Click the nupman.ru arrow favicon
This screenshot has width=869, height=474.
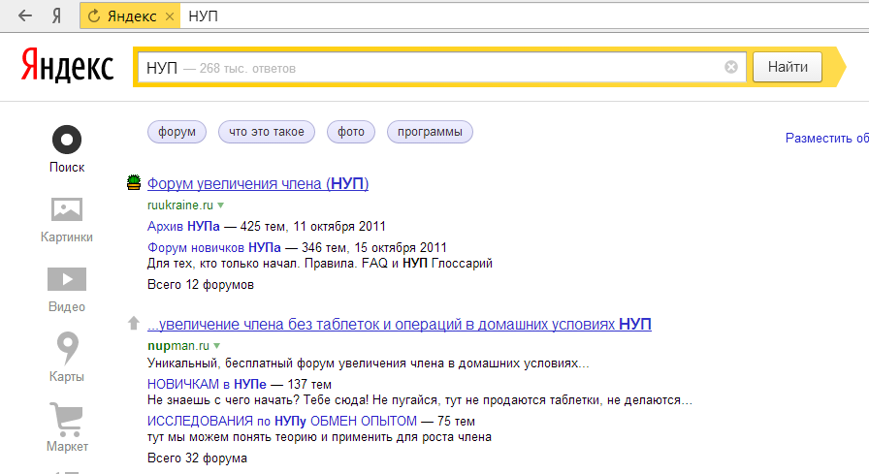tap(134, 323)
